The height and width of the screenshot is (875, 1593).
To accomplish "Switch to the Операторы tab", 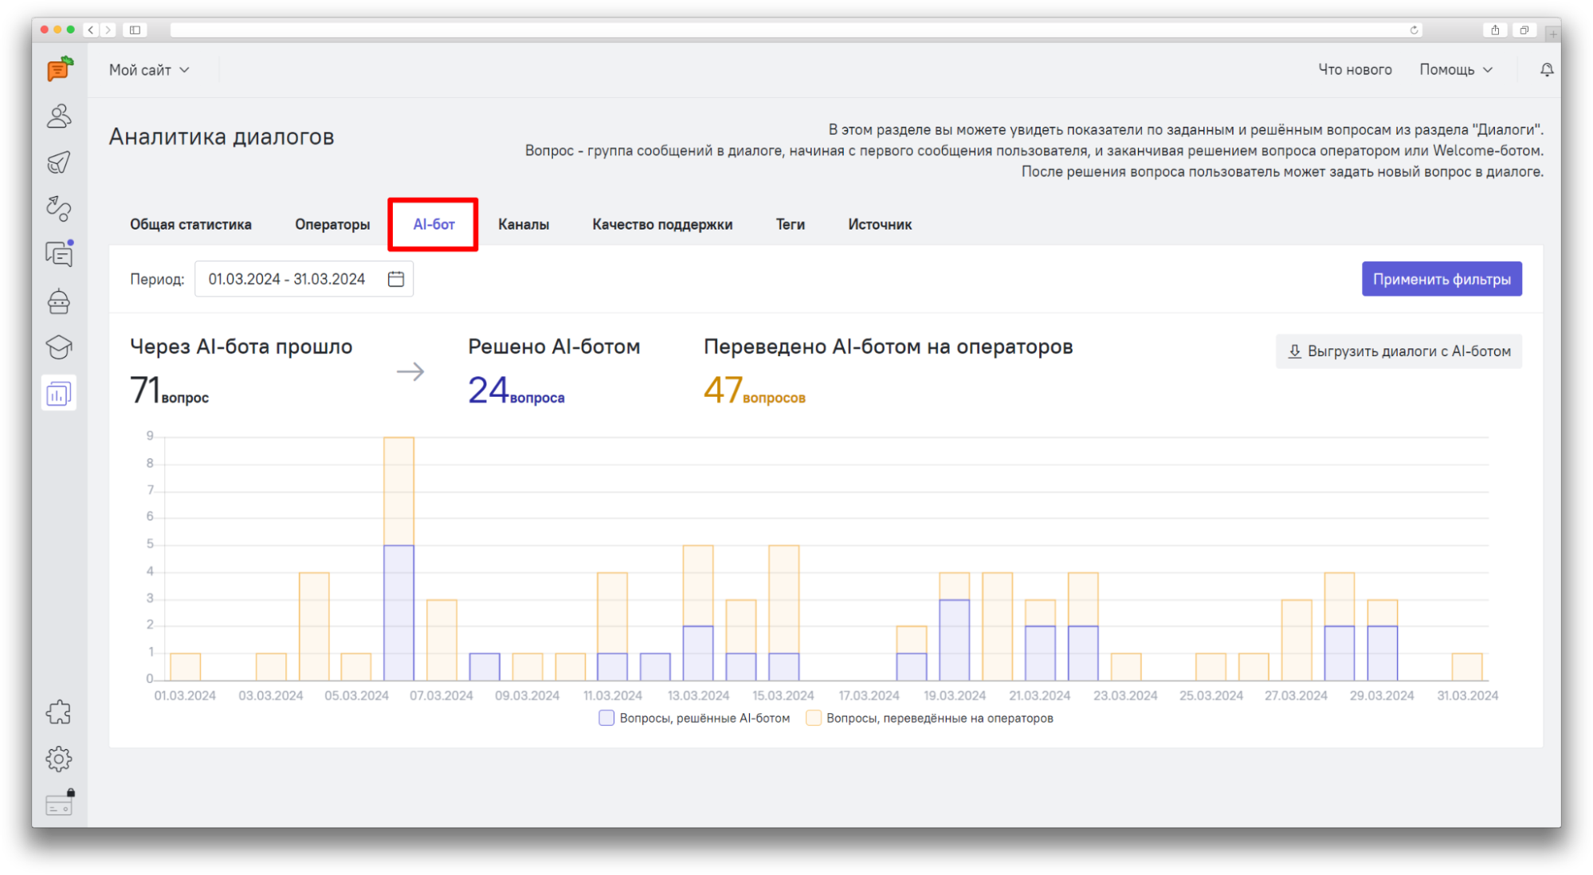I will (332, 225).
